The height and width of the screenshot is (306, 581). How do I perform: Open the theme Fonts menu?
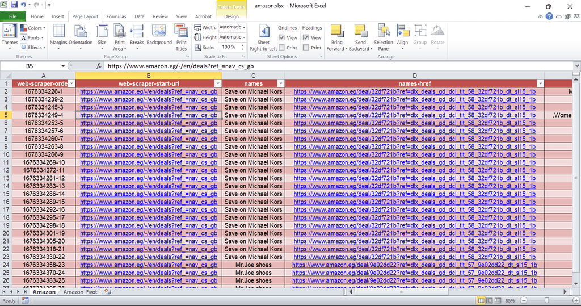click(x=32, y=37)
